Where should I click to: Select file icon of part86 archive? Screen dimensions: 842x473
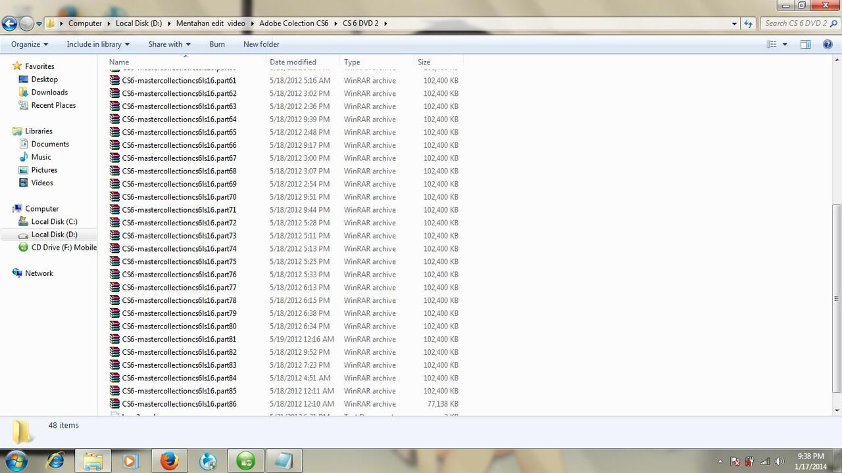click(115, 403)
